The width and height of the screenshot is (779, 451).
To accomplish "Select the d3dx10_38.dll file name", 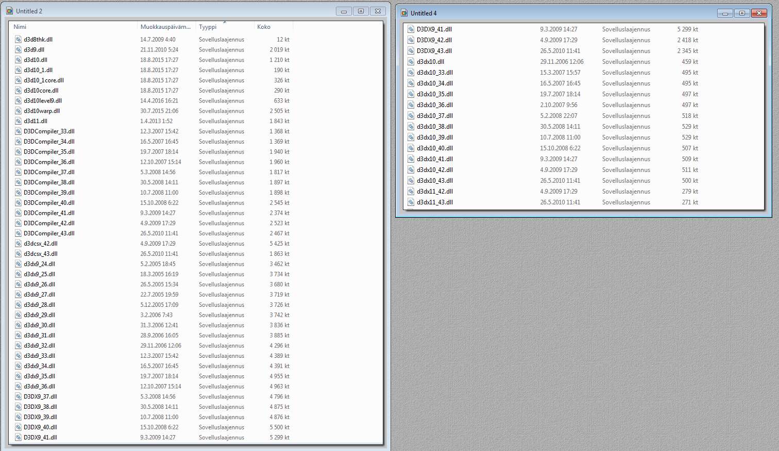I will pyautogui.click(x=435, y=127).
